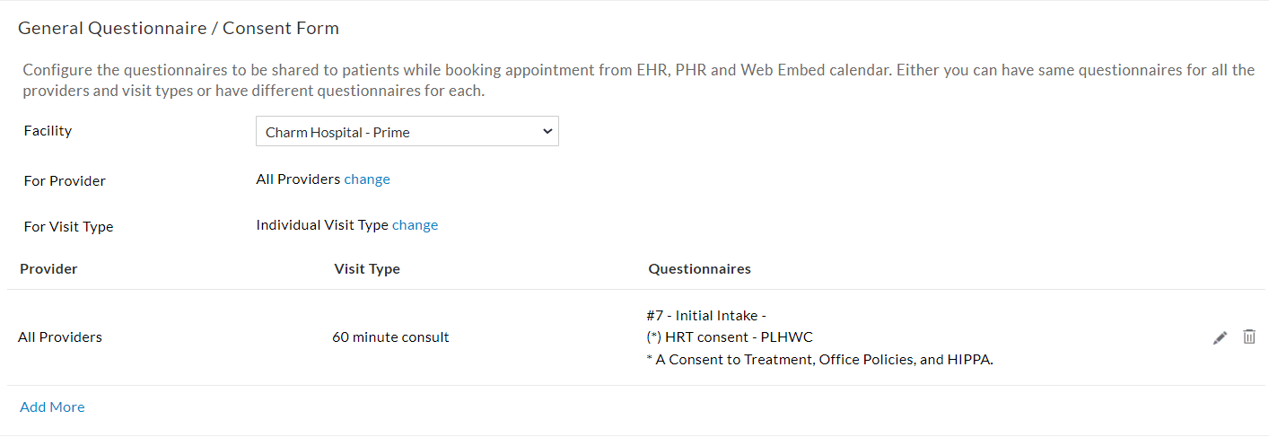Click the Questionnaires column header
Viewport: 1269px width, 437px height.
coord(699,268)
